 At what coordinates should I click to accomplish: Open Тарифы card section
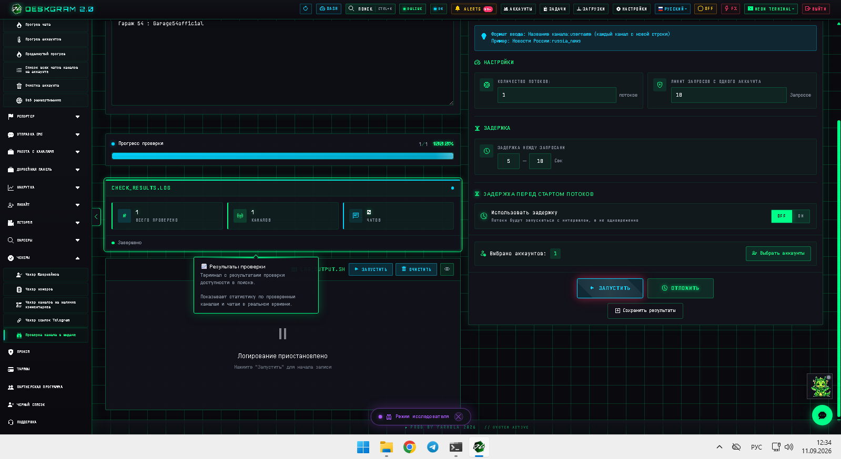[x=45, y=369]
